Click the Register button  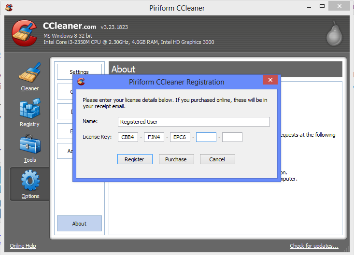pyautogui.click(x=134, y=159)
